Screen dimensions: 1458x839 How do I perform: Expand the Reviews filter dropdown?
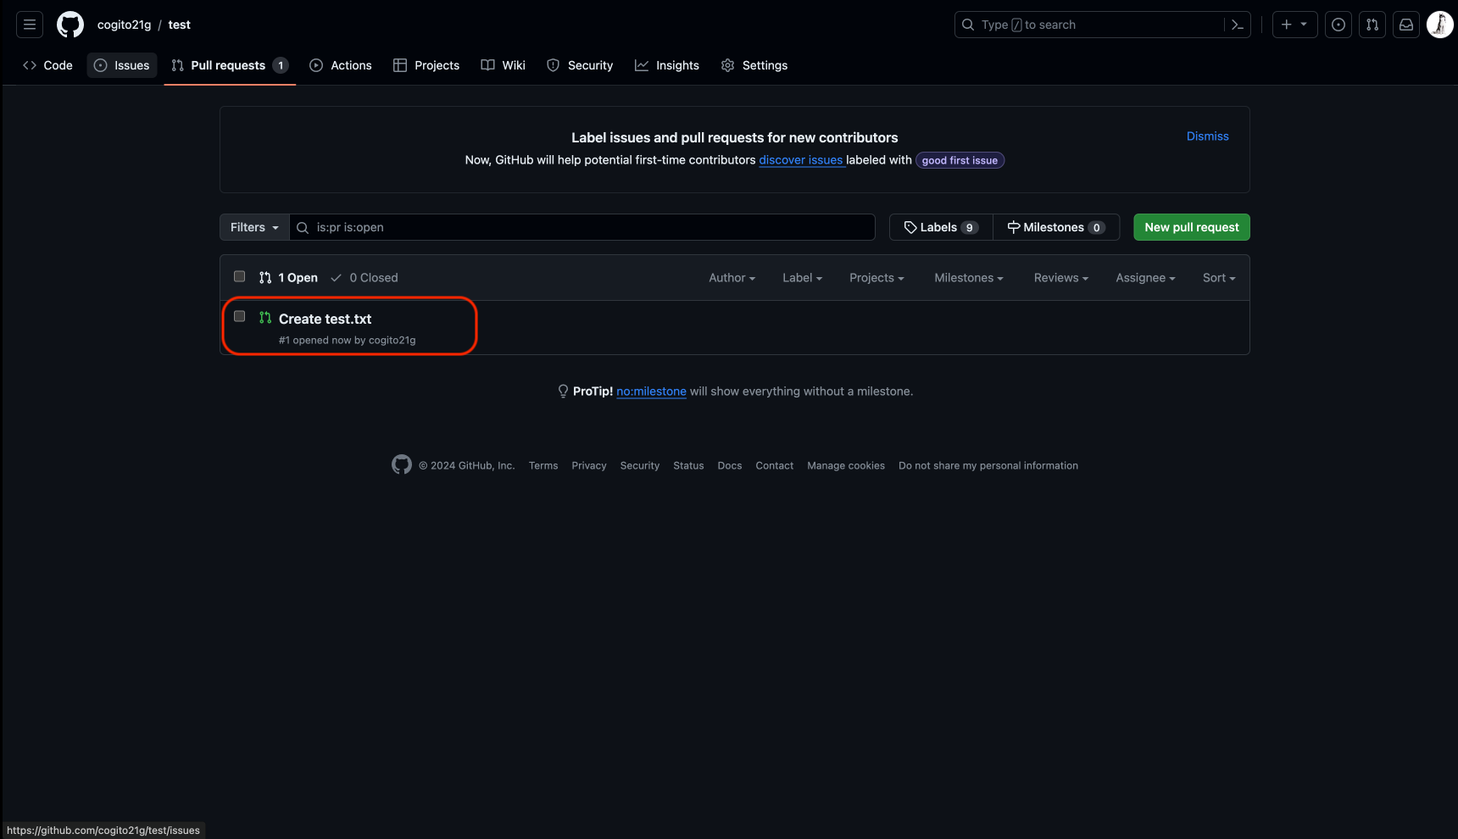click(1060, 278)
